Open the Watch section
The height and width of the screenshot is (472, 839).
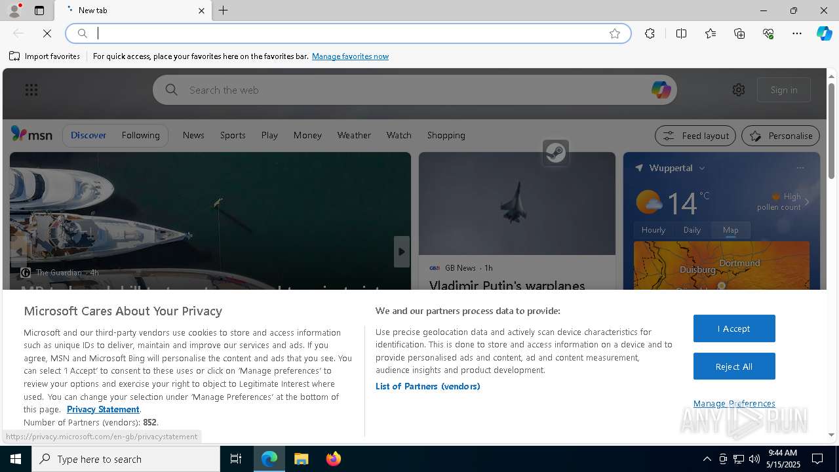click(399, 135)
